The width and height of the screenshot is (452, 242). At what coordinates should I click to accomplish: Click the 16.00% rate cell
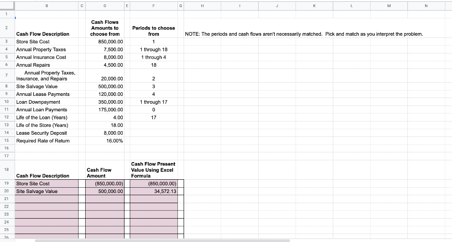(x=105, y=141)
